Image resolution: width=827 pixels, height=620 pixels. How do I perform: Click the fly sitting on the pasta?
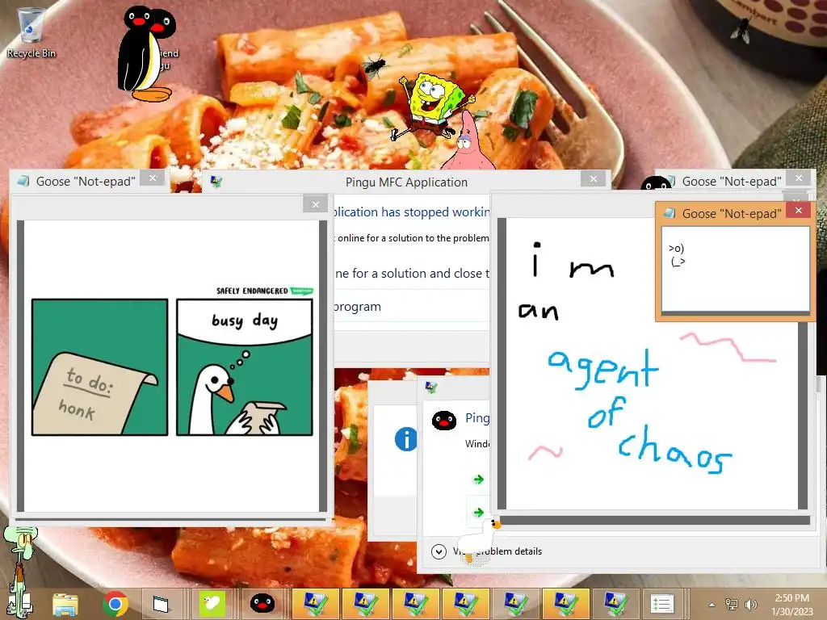[375, 65]
